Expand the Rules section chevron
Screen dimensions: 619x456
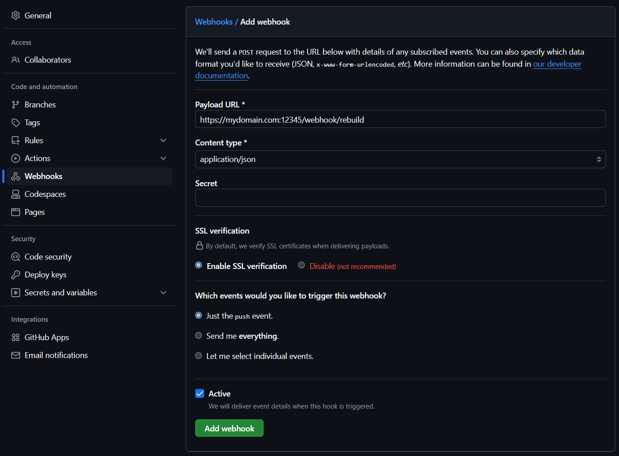point(163,141)
